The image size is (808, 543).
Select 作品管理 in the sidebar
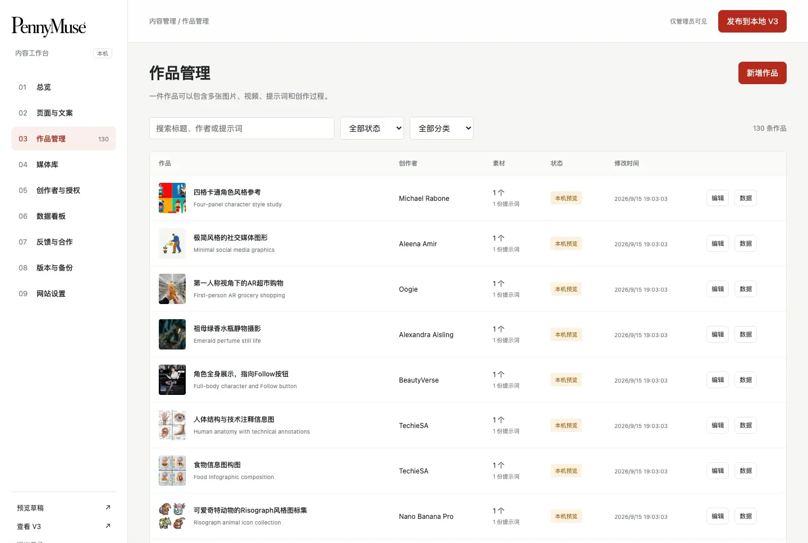[x=63, y=139]
